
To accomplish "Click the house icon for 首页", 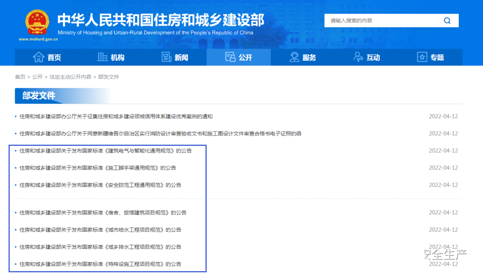I will tap(38, 57).
